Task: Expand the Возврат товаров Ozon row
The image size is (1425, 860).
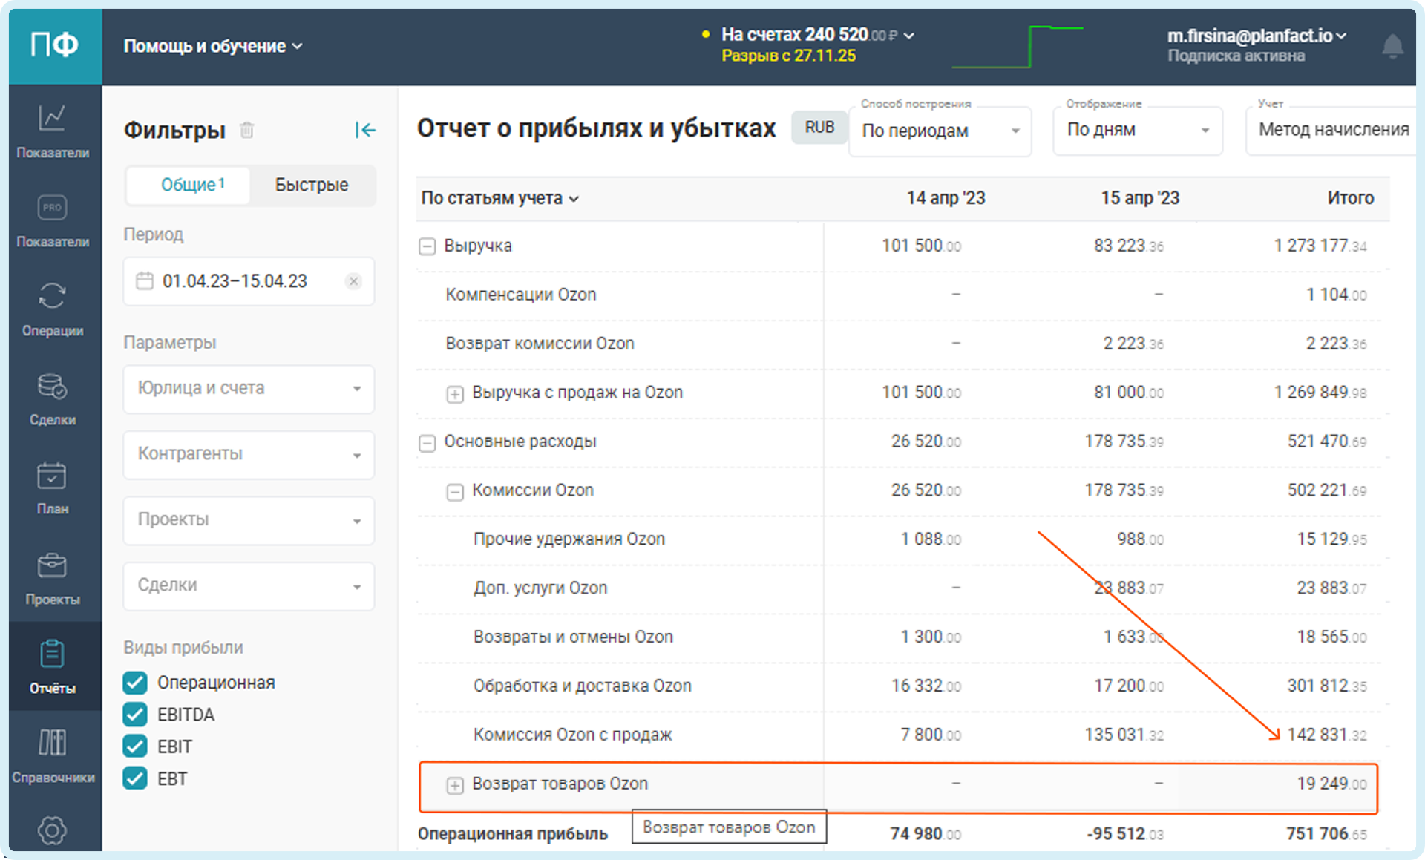Action: tap(455, 785)
